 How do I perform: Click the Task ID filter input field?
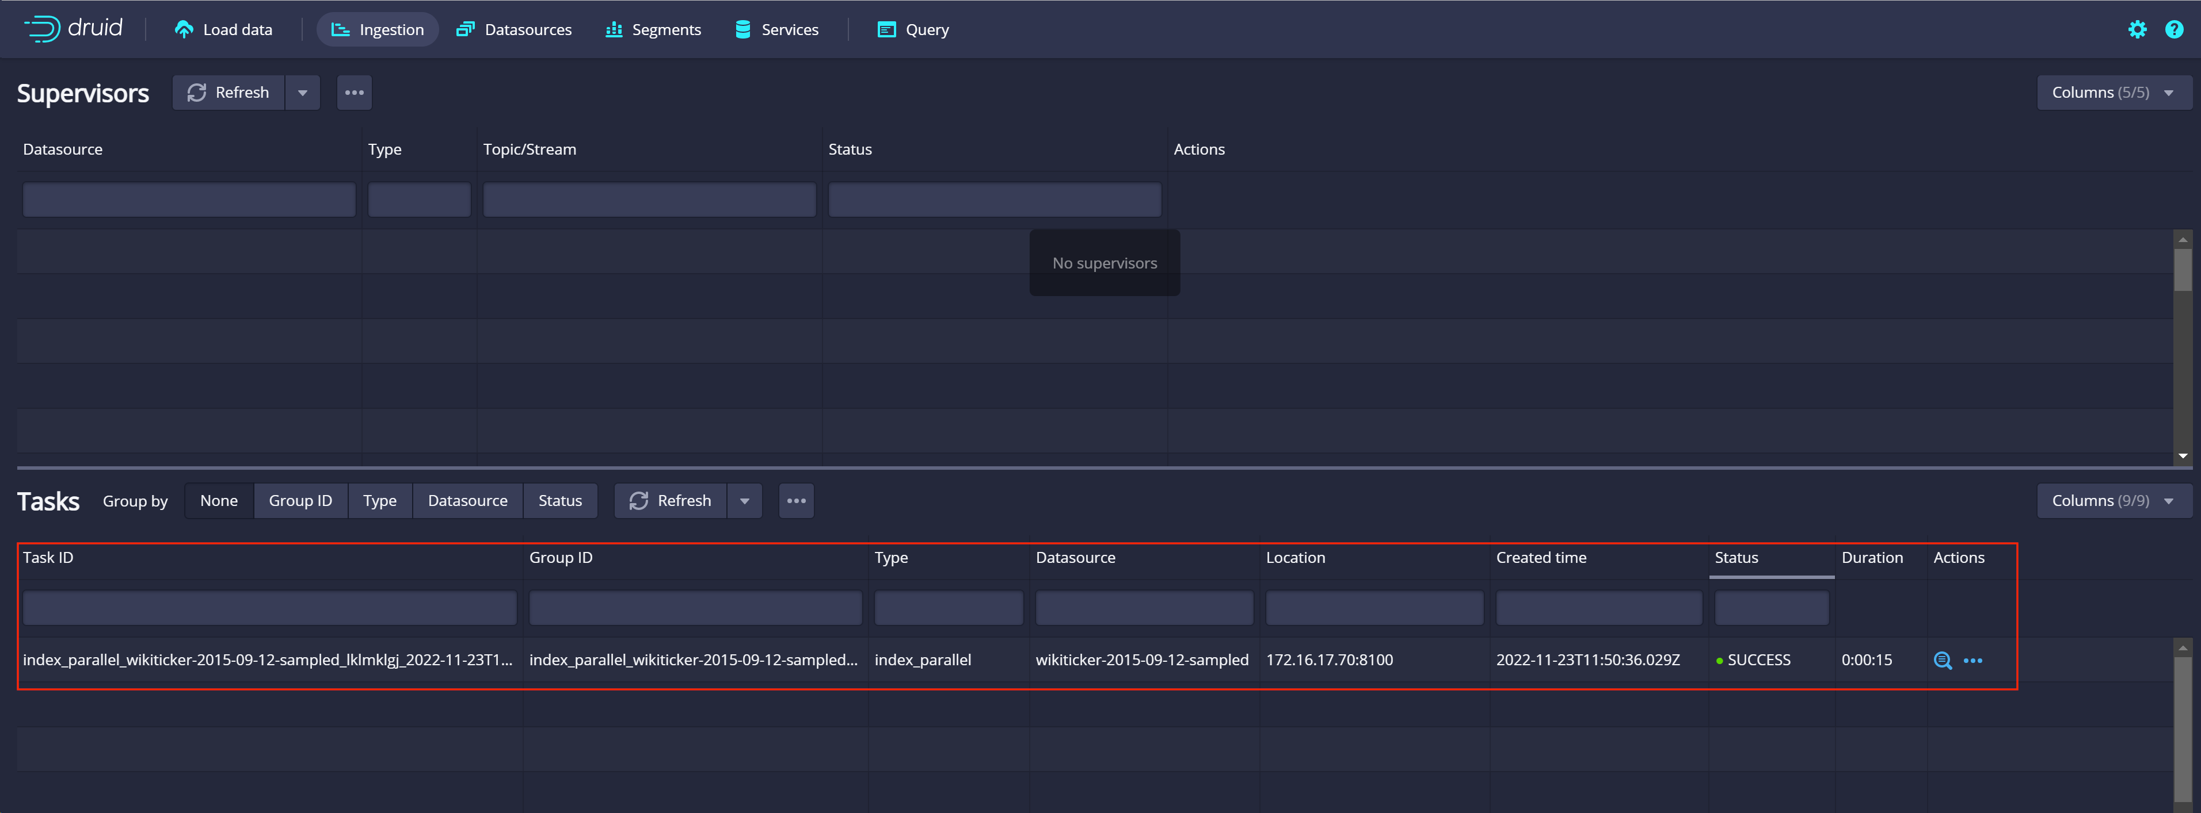coord(269,608)
